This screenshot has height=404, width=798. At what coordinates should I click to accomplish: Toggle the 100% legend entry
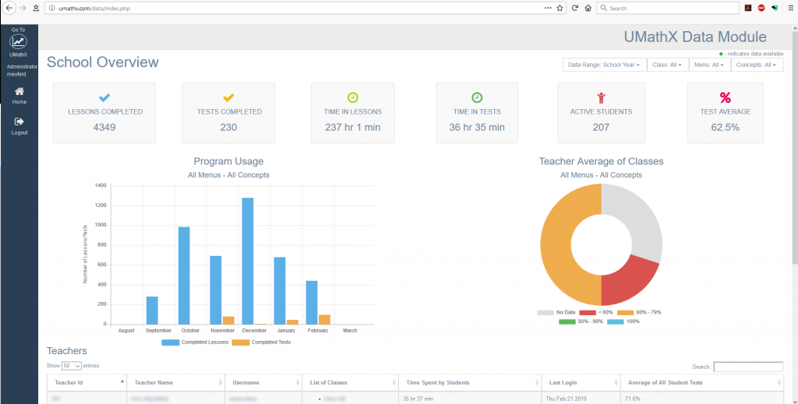pyautogui.click(x=624, y=321)
